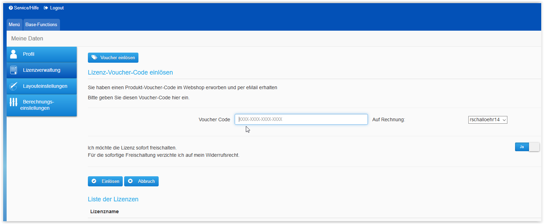
Task: Focus the Voucher Code input field
Action: pos(301,119)
